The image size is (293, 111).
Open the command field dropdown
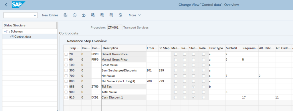point(35,15)
